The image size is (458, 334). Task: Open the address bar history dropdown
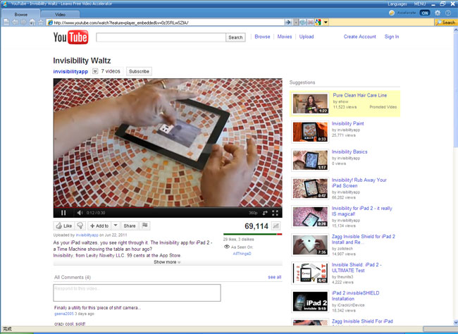point(296,23)
